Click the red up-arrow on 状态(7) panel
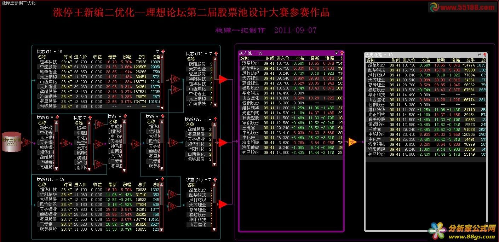Screen dimensions: 499x242 tap(163, 52)
